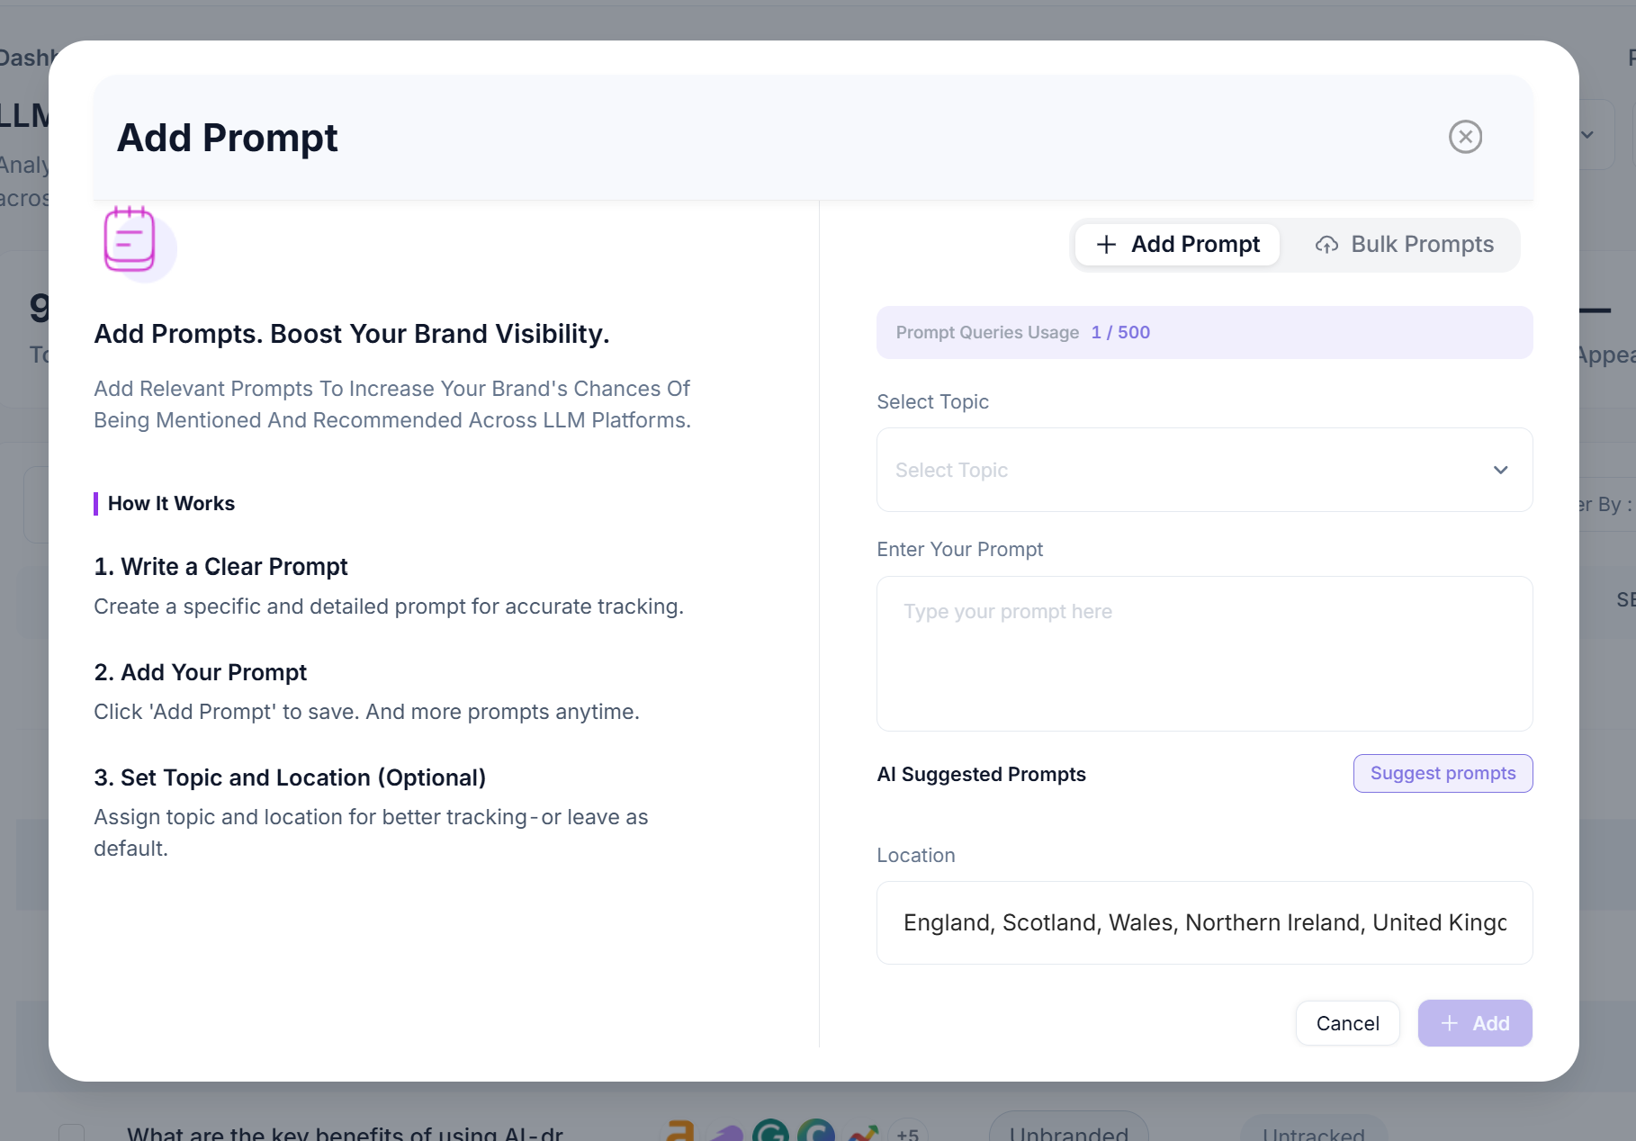The width and height of the screenshot is (1636, 1141).
Task: Click the Suggest prompts button
Action: coord(1443,773)
